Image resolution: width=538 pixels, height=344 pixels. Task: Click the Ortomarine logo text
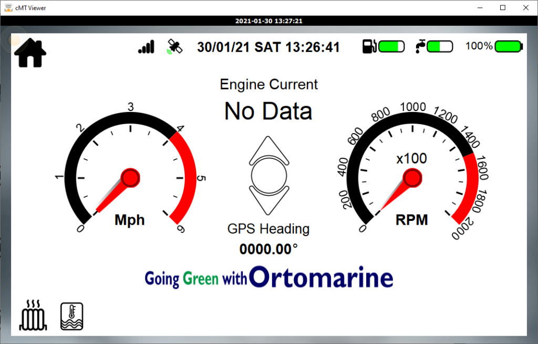(321, 277)
